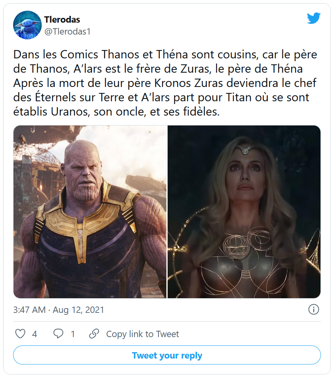
Task: Open the @Tlerodas1 handle link
Action: (68, 32)
